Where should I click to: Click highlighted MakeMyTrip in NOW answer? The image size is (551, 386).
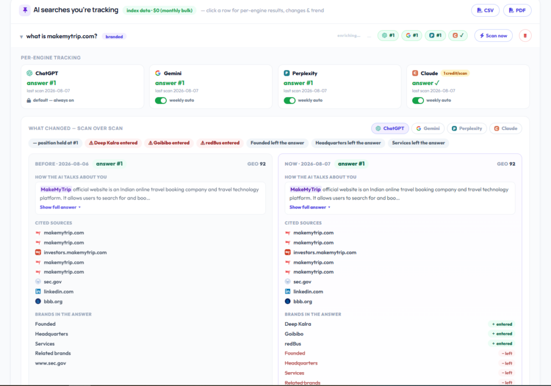[306, 189]
